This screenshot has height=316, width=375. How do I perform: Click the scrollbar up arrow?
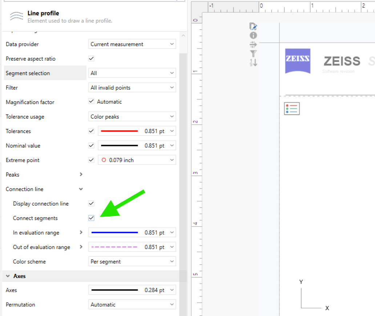pyautogui.click(x=183, y=36)
